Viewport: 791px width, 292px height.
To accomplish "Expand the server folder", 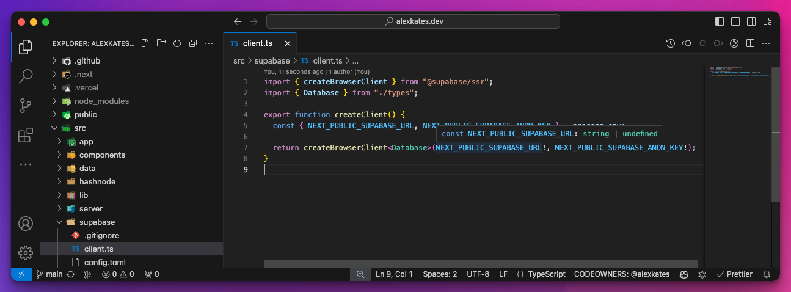I will coord(131,209).
